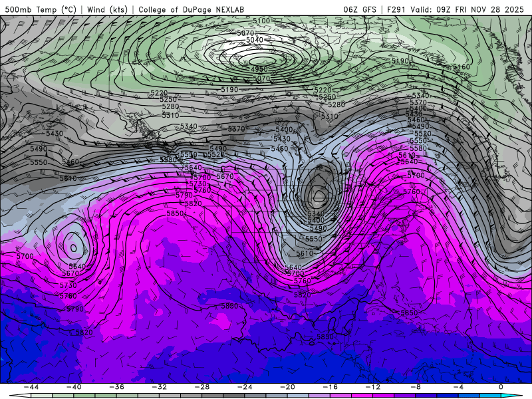Click the -24 color scale label
The image size is (532, 399).
pos(245,387)
